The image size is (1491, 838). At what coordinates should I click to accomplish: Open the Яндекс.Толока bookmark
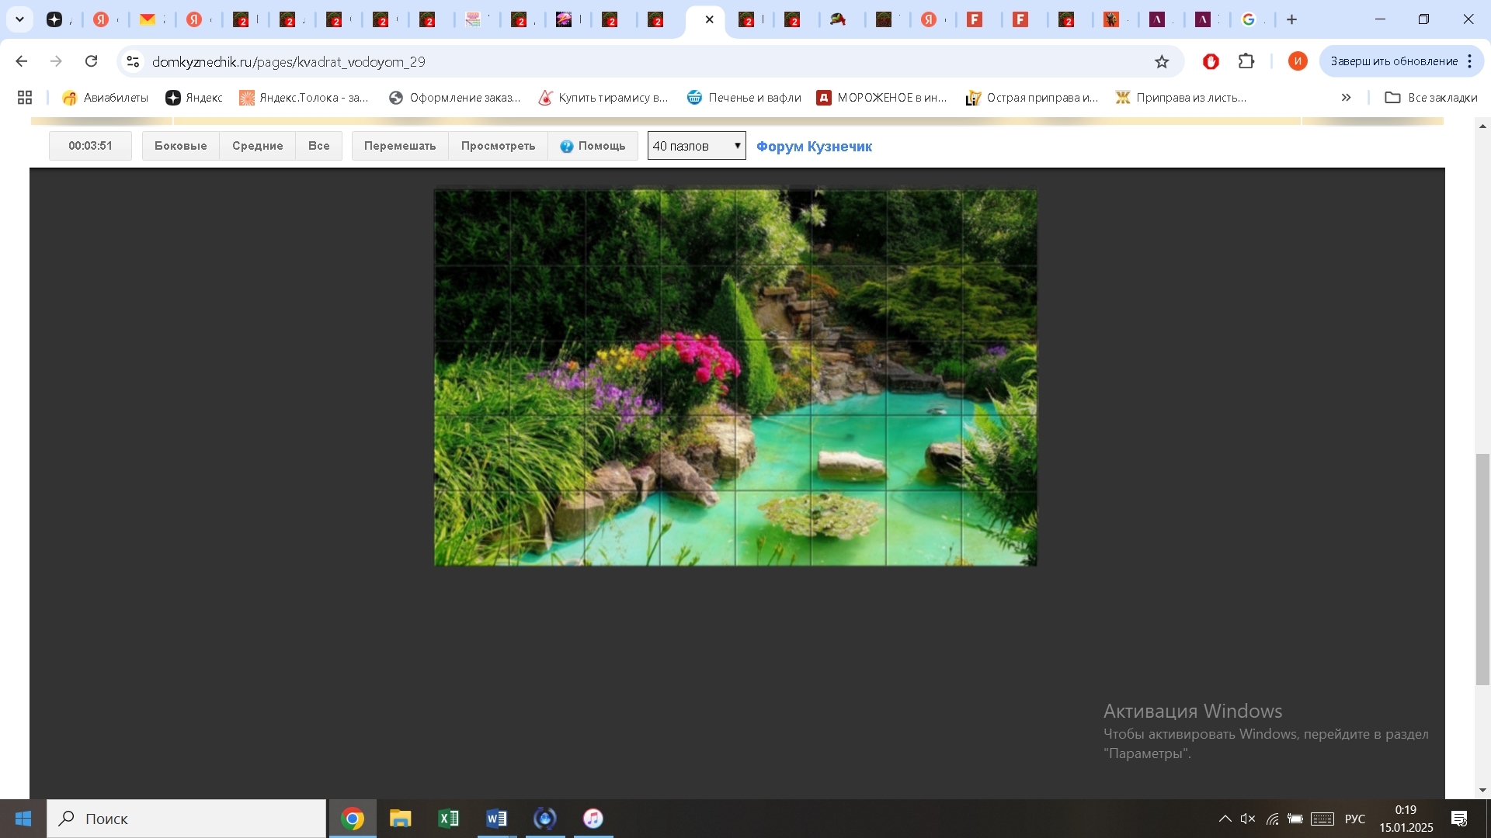click(304, 97)
